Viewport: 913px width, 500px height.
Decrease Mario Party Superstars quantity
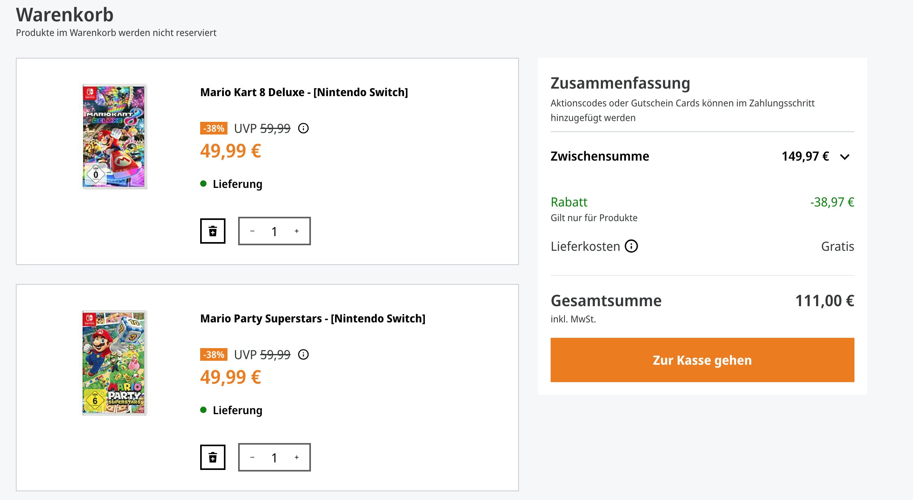point(252,457)
